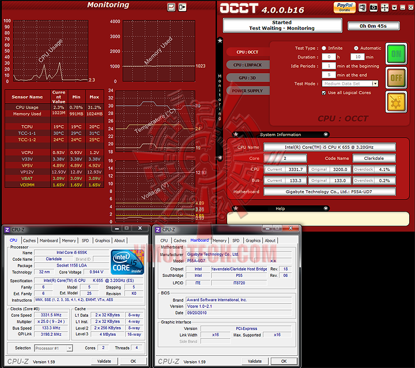
Task: Click the left CPU-Z window's title icon
Action: [x=7, y=230]
